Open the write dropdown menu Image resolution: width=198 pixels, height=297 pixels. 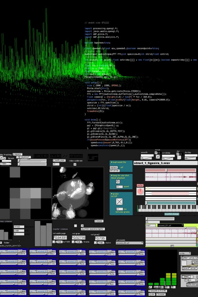[185, 253]
